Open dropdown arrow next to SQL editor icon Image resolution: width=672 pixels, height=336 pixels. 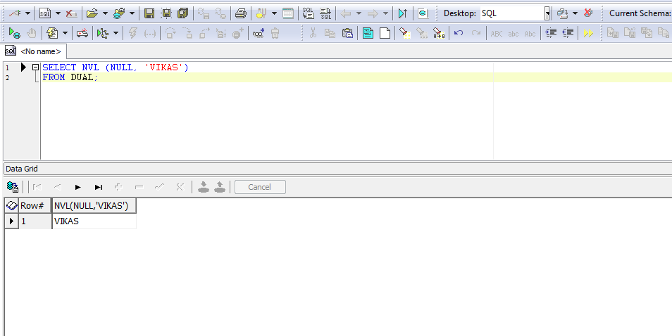(x=58, y=13)
